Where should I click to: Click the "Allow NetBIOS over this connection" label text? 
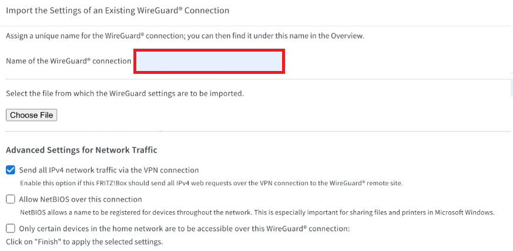point(81,199)
